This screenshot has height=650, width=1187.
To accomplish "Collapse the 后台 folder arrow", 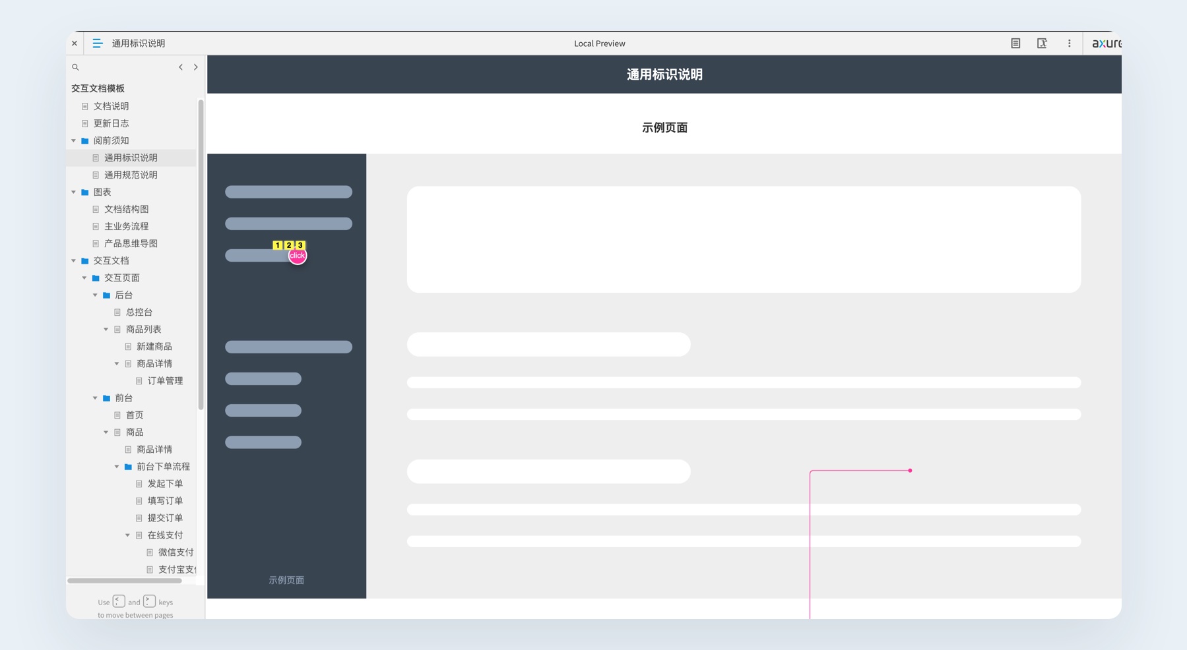I will tap(96, 295).
